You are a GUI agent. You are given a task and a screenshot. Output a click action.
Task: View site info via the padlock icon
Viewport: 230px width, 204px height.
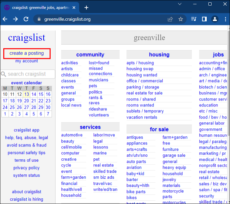(x=39, y=19)
